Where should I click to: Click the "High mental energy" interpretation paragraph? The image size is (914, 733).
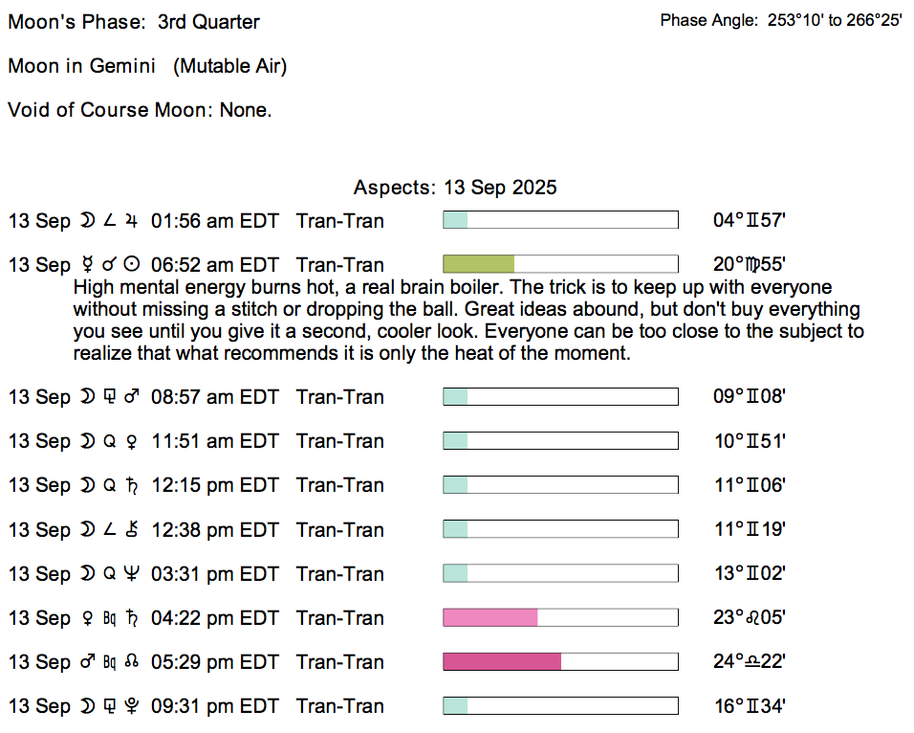[x=467, y=320]
